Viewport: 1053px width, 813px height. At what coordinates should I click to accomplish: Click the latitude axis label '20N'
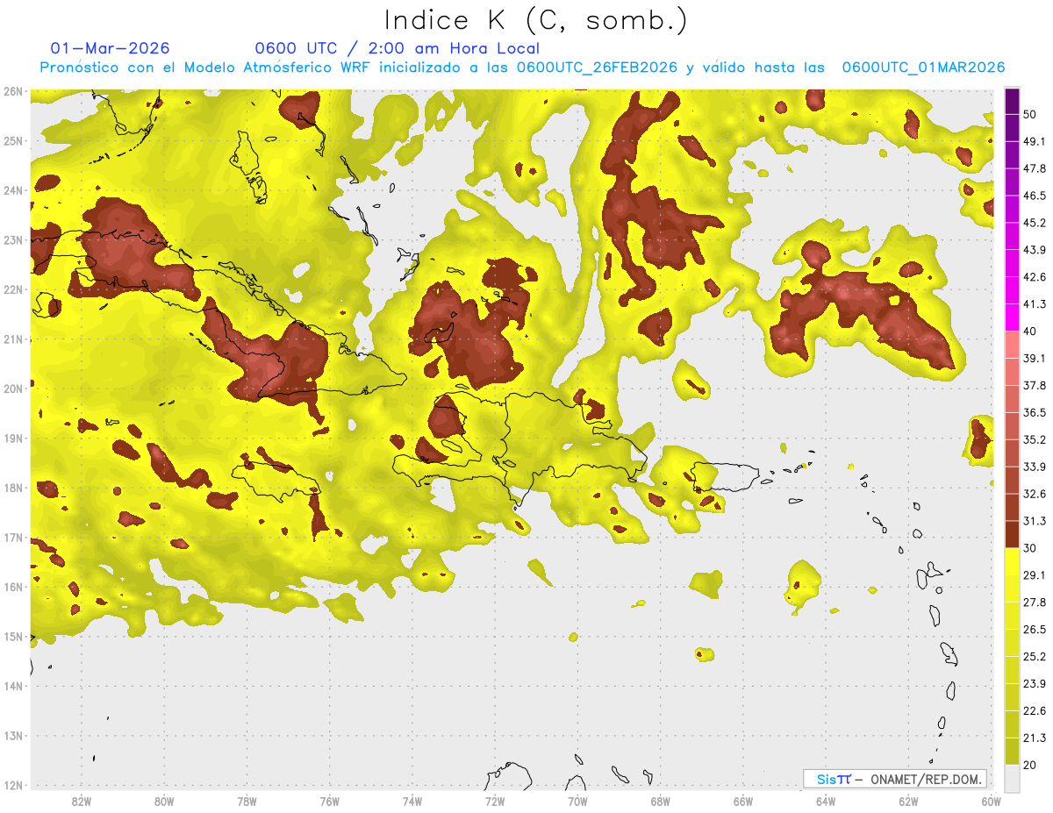pos(13,389)
